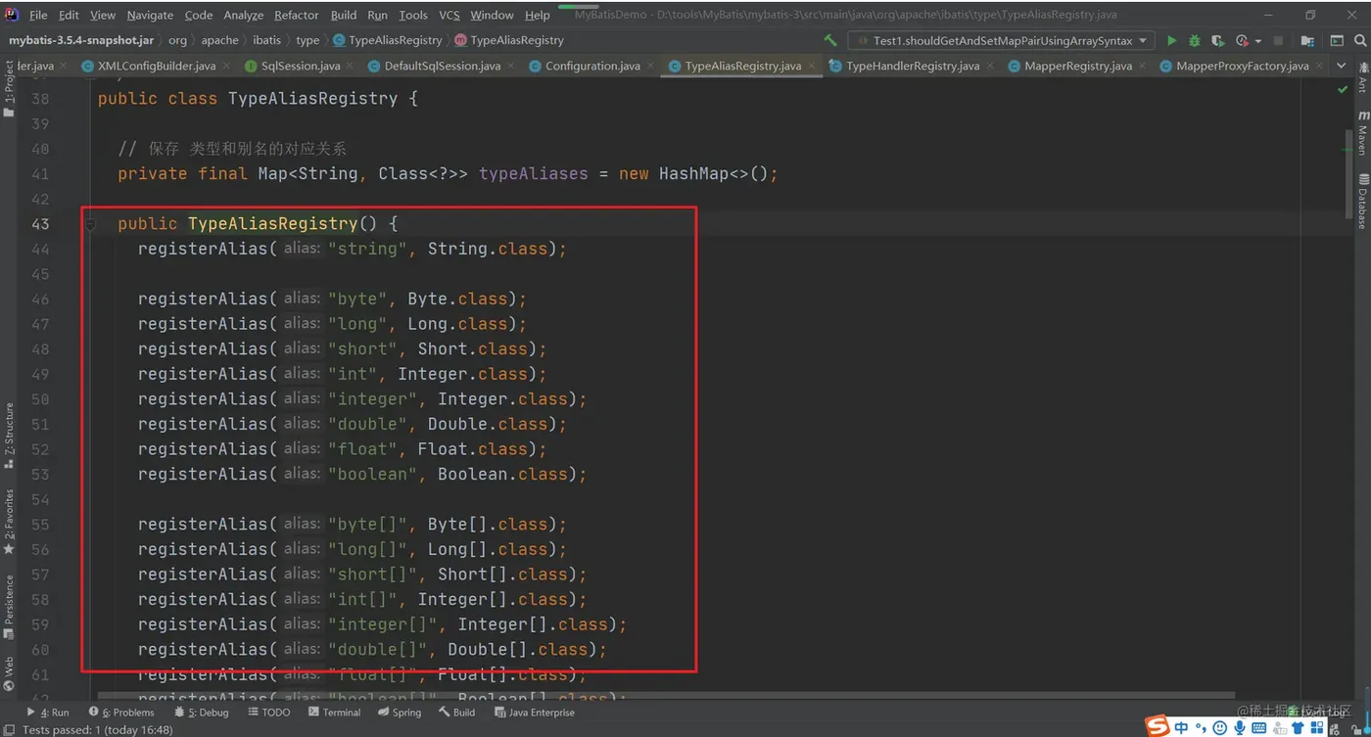Image resolution: width=1371 pixels, height=737 pixels.
Task: Open the Problems tool window
Action: tap(121, 713)
